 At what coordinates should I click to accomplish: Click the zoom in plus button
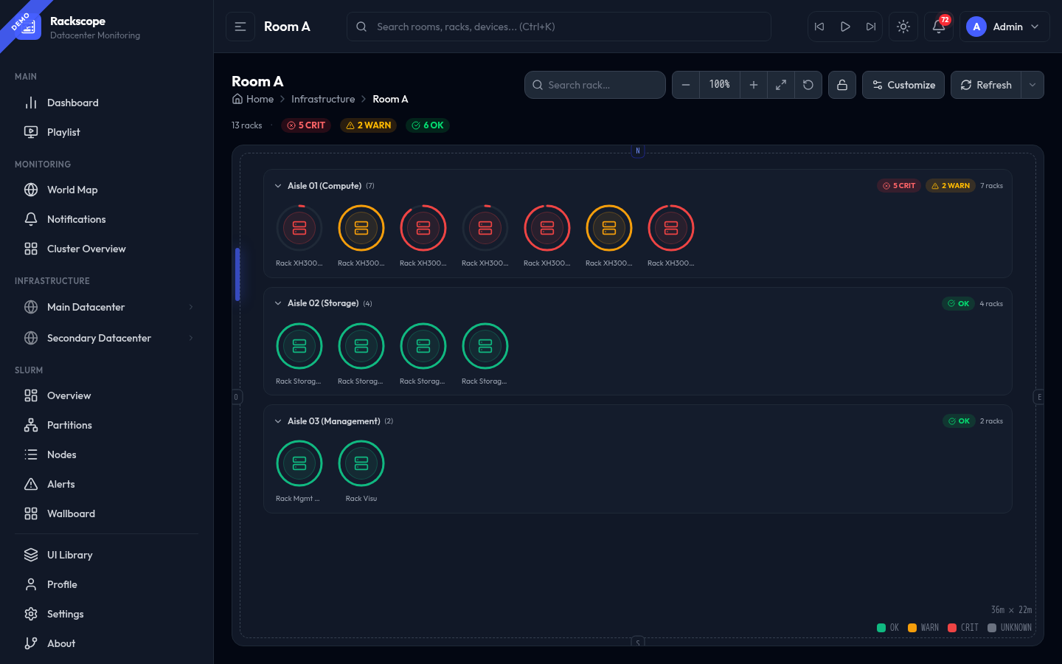tap(754, 85)
